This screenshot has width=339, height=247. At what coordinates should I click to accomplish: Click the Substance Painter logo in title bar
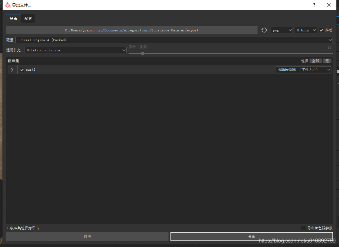pyautogui.click(x=8, y=5)
